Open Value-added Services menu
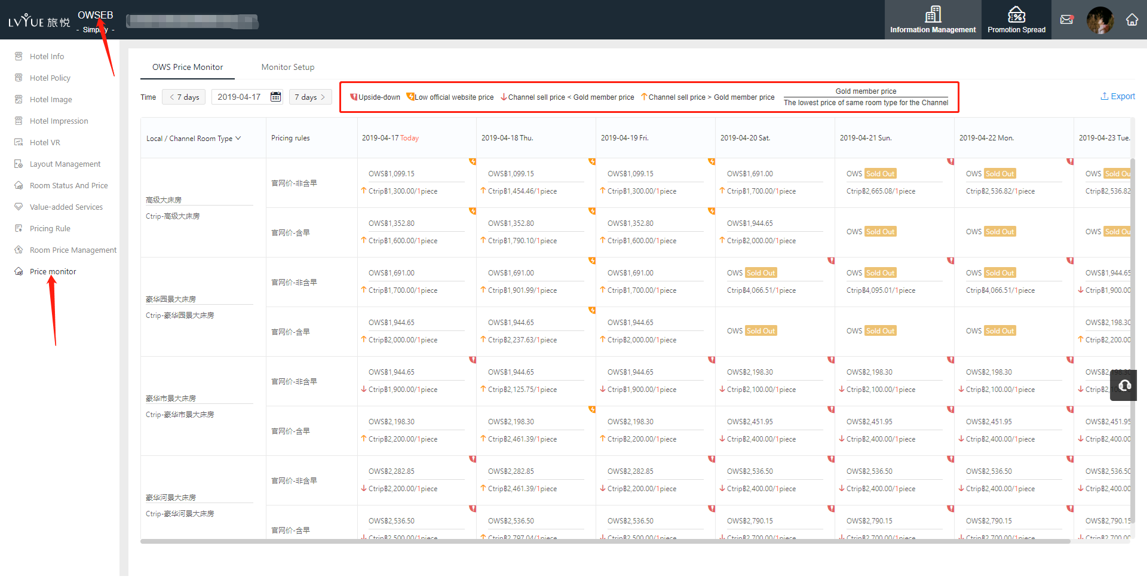 [66, 207]
